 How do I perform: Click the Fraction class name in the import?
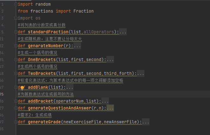point(83,11)
